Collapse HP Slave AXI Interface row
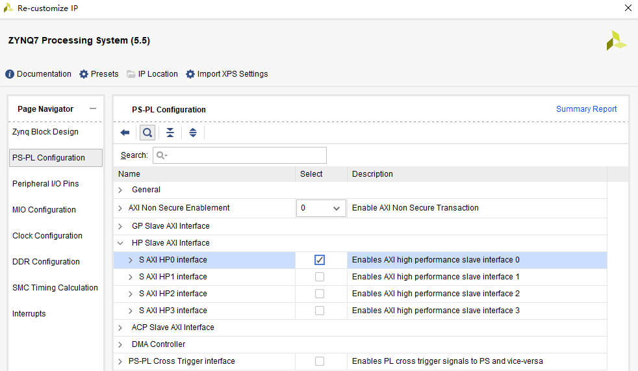 pos(120,243)
